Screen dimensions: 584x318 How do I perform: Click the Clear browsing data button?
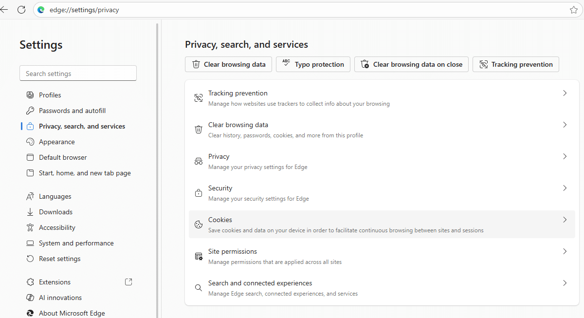click(228, 64)
